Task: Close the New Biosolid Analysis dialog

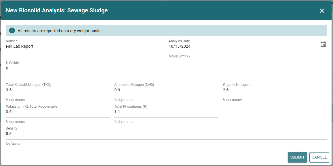Action: coord(322,11)
